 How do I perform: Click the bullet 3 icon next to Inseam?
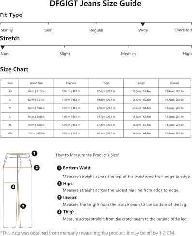pos(59,197)
